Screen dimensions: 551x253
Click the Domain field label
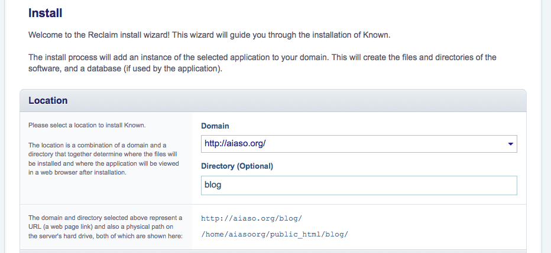[x=215, y=126]
